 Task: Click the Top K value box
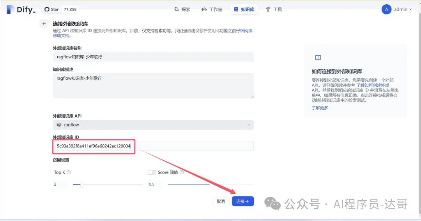pos(60,184)
